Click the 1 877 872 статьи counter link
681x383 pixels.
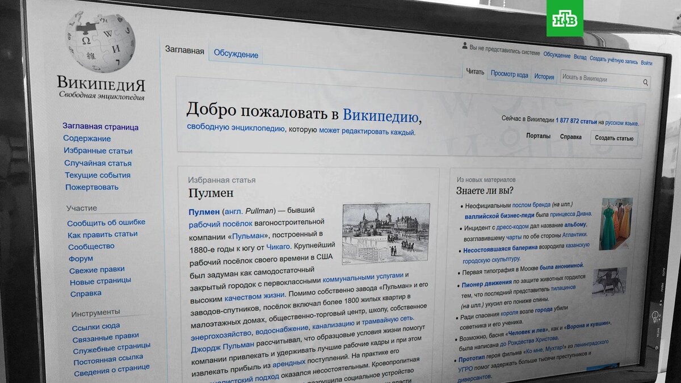click(x=576, y=121)
